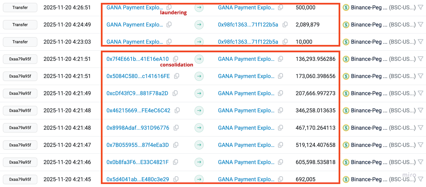
Task: Copy sender address 0x7B055955...87f4eEa3D
Action: [x=176, y=145]
